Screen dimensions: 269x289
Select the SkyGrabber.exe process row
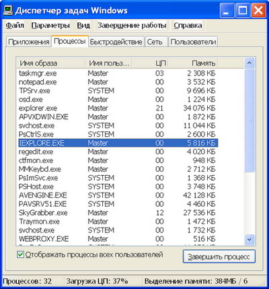coord(118,213)
